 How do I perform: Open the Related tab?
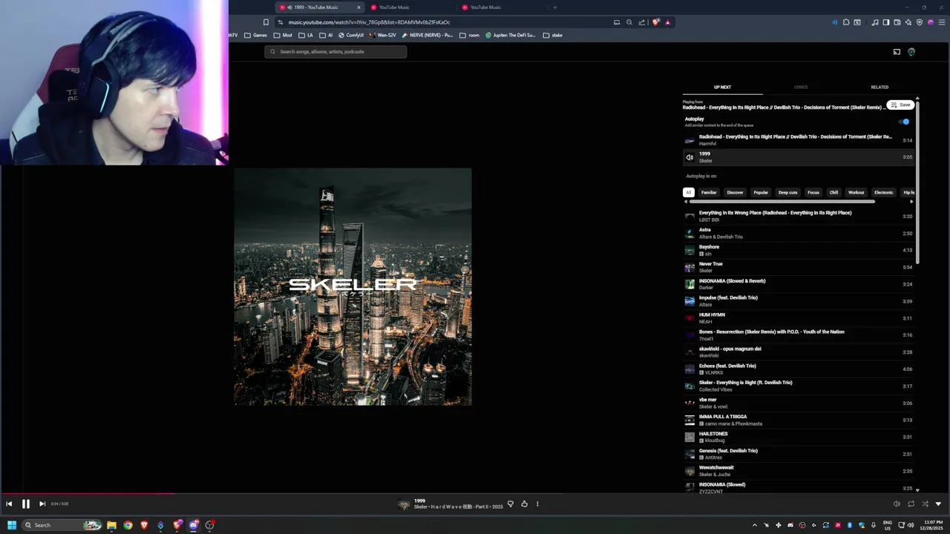(879, 87)
